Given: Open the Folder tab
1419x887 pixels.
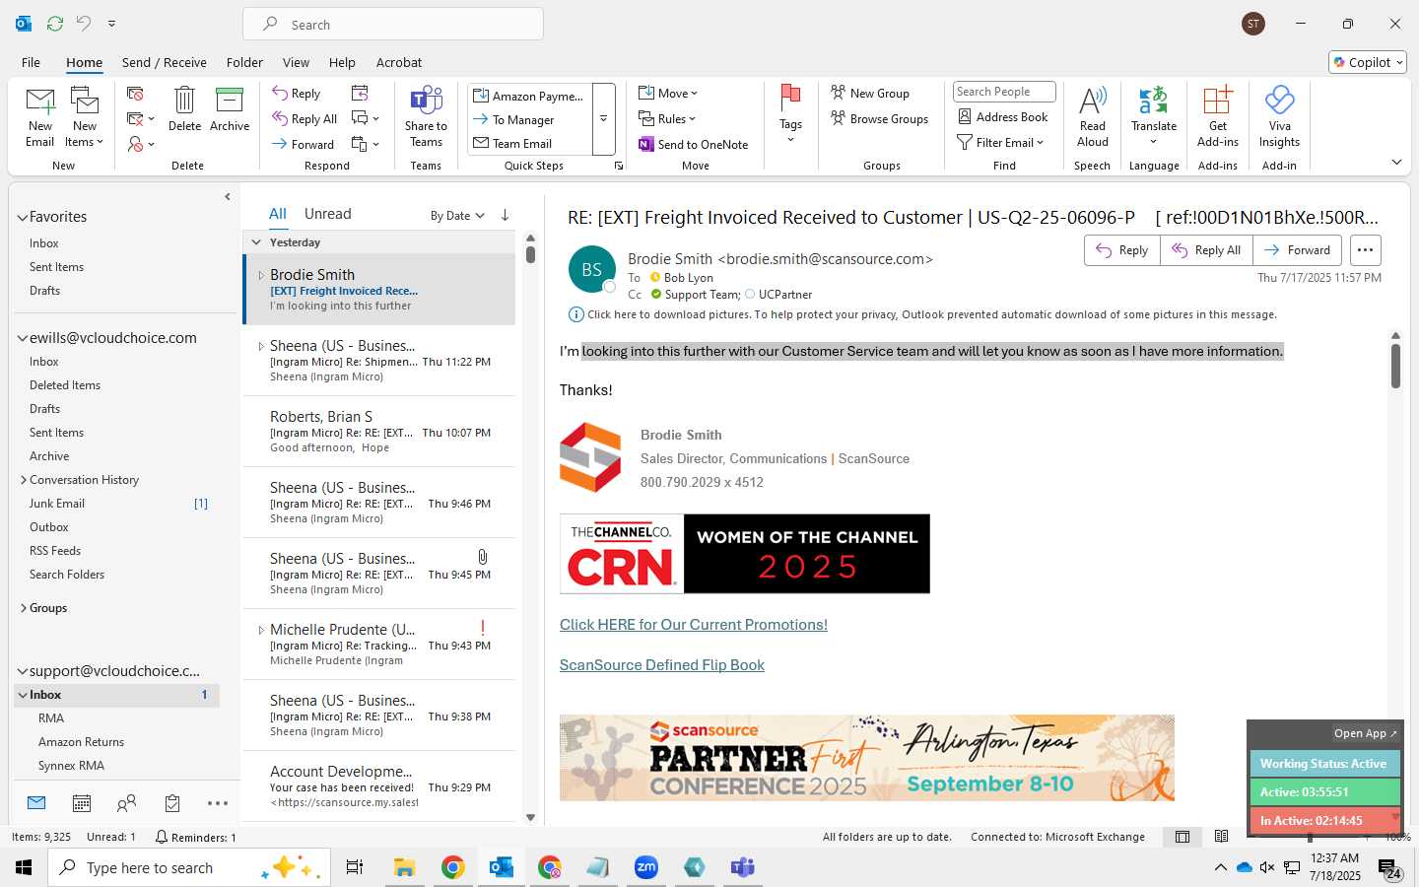Looking at the screenshot, I should [x=244, y=62].
